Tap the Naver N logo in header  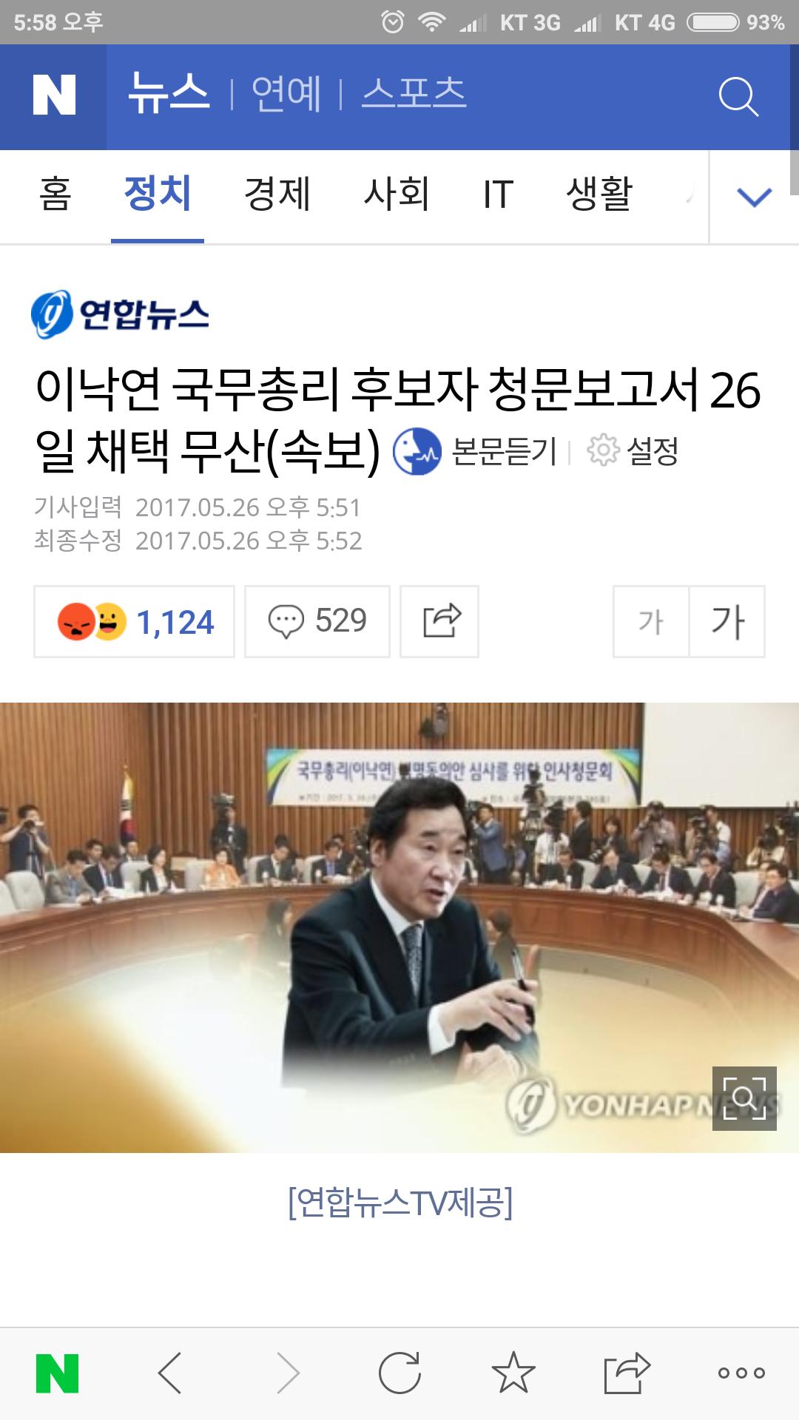(x=53, y=96)
